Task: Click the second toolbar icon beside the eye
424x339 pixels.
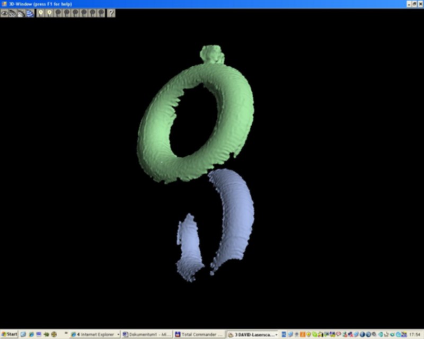Action: 13,13
